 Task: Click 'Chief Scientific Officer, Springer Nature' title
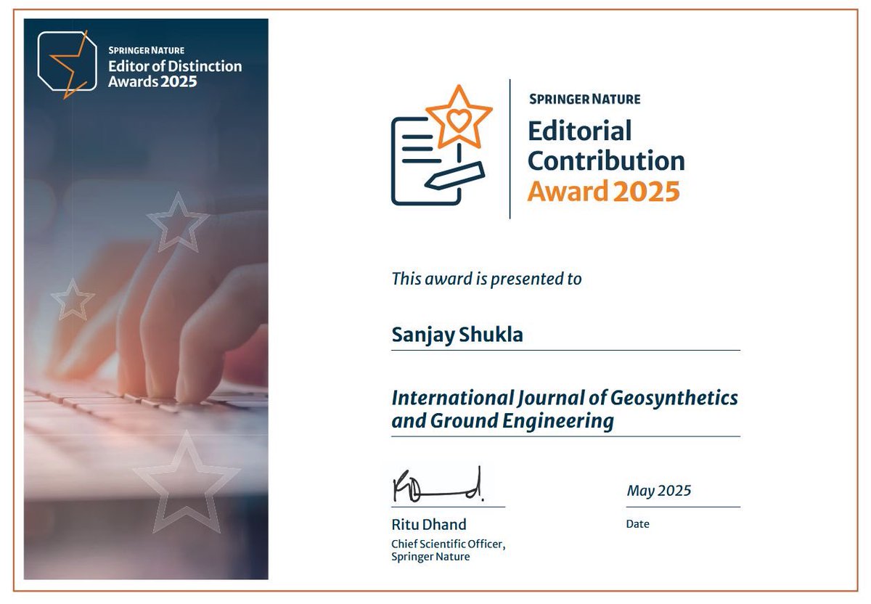pyautogui.click(x=448, y=550)
